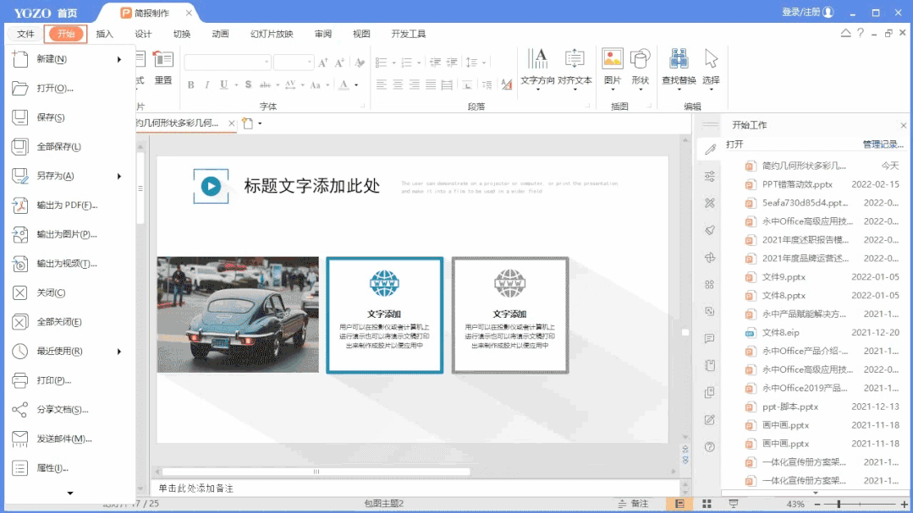
Task: Open recent file PPT错落动效.pptx
Action: click(797, 184)
